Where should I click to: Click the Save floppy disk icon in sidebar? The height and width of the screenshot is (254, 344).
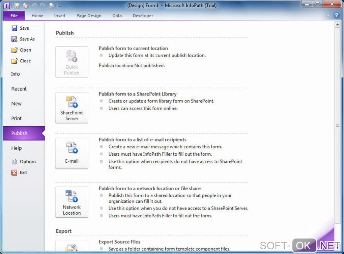pos(14,28)
